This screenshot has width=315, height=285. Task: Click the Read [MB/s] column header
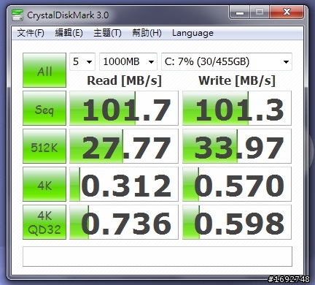click(124, 80)
